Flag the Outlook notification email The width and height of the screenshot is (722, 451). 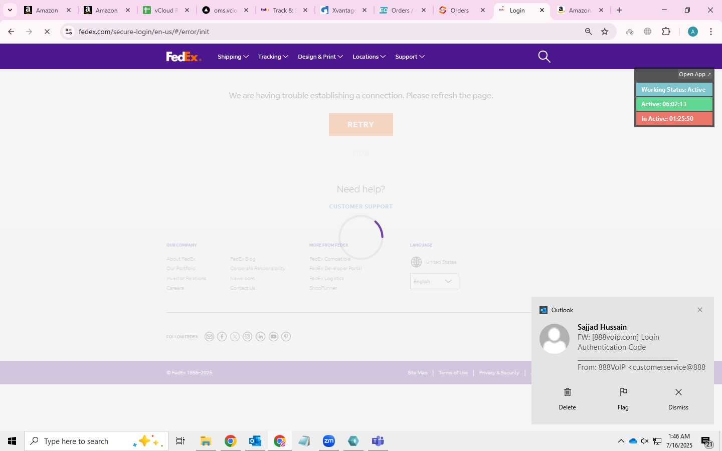coord(623,399)
